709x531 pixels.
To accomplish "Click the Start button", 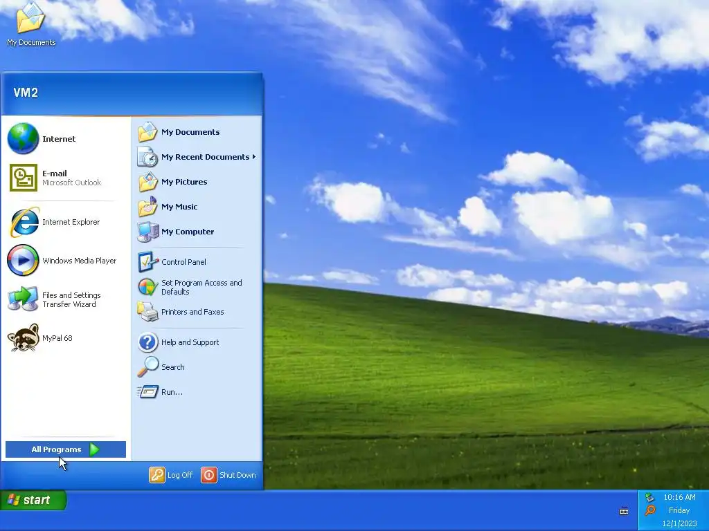I will [x=33, y=501].
